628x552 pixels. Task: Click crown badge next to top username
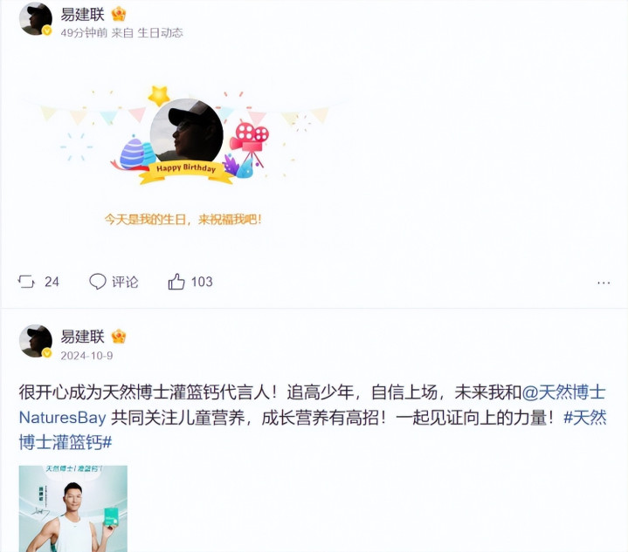(x=119, y=15)
